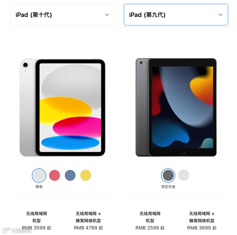Click the 无线局域网机型 RMB 2599 起 price

click(x=150, y=228)
